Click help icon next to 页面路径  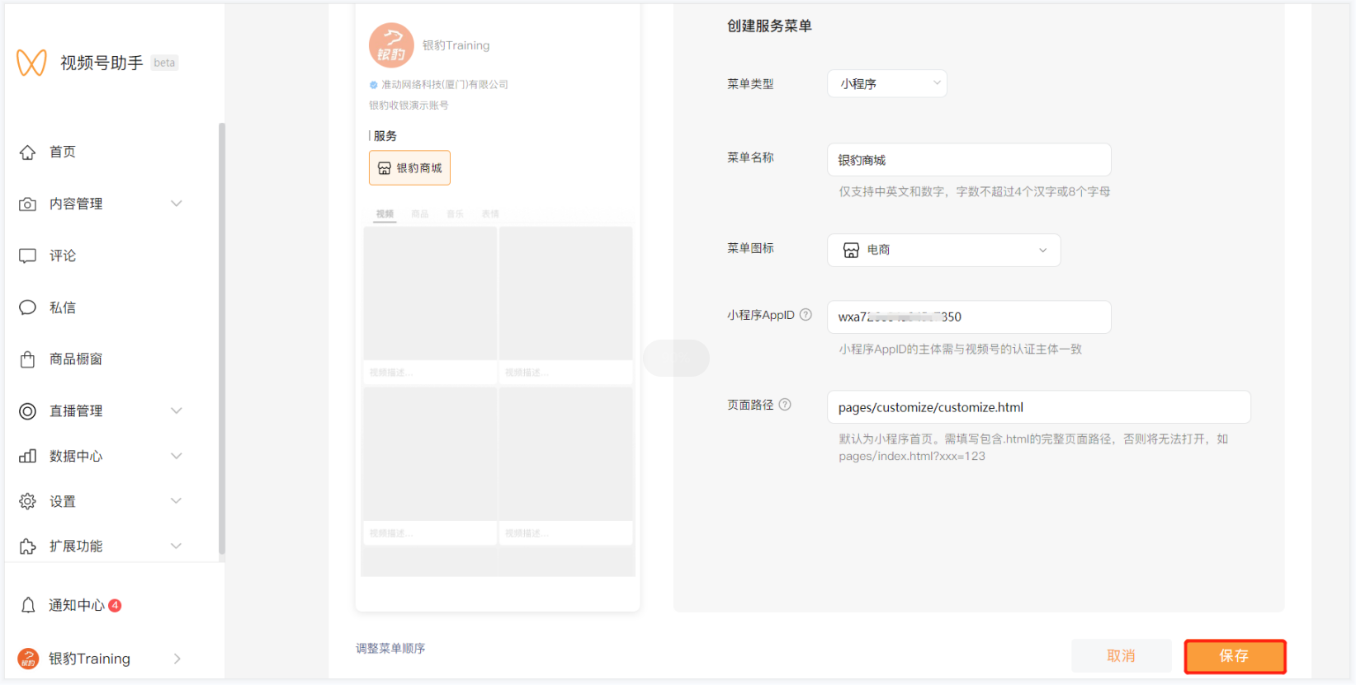point(785,405)
